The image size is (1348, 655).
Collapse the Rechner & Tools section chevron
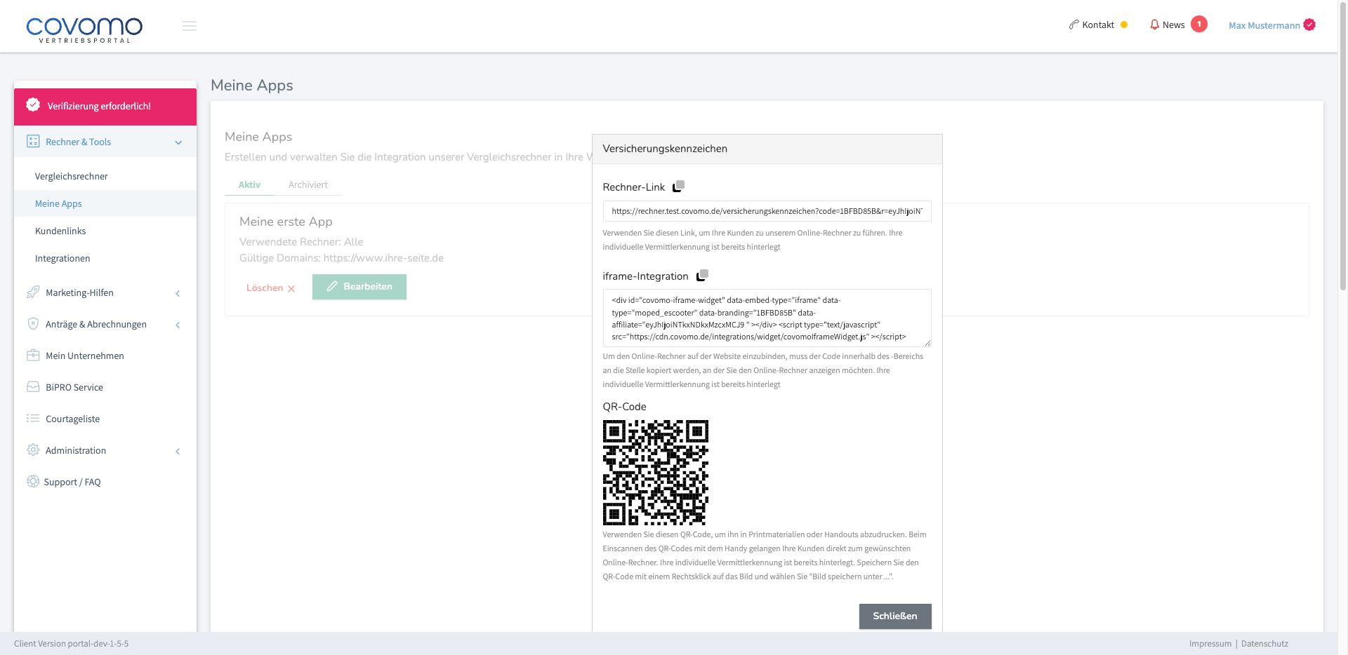[178, 142]
